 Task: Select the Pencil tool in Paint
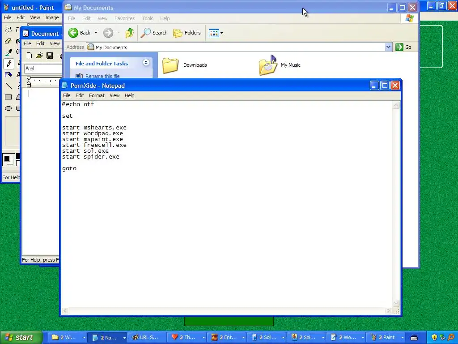(8, 64)
